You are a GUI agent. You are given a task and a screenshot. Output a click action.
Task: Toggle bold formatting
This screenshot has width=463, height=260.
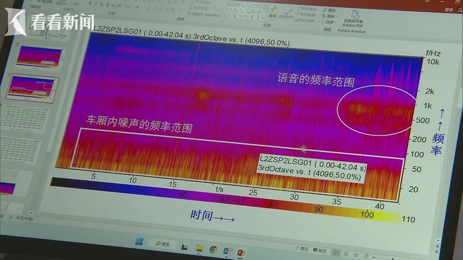(90, 4)
